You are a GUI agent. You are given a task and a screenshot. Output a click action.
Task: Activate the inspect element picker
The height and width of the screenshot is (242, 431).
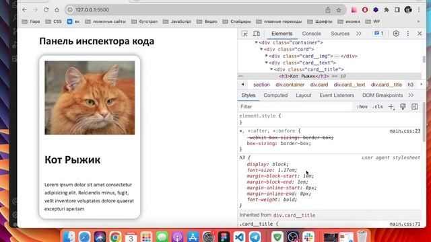click(244, 34)
